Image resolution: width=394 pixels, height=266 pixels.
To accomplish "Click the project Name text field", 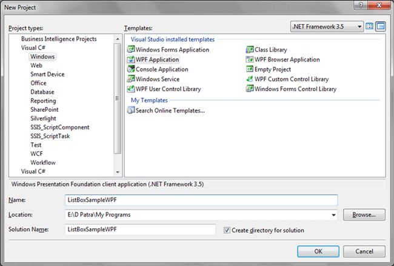I will click(200, 200).
